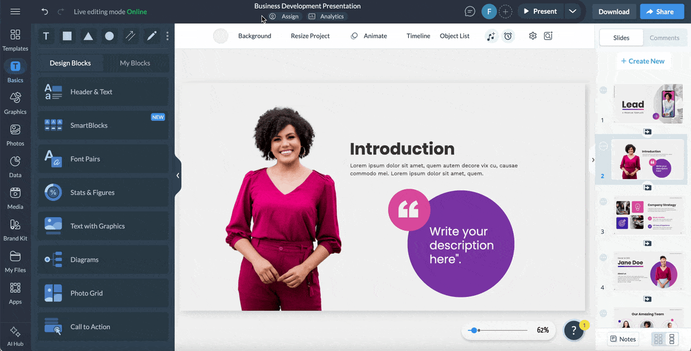Viewport: 691px width, 351px height.
Task: Click the Share button
Action: [x=662, y=12]
